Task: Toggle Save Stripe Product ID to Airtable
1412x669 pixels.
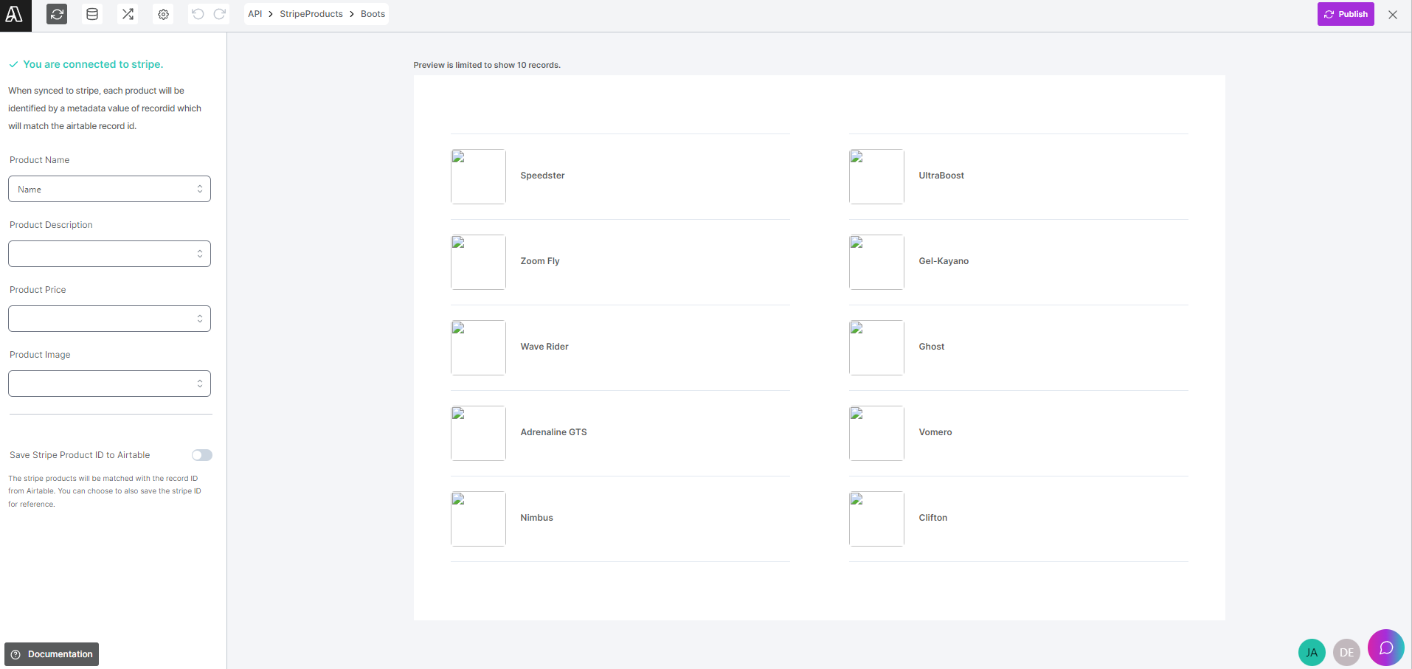Action: coord(202,455)
